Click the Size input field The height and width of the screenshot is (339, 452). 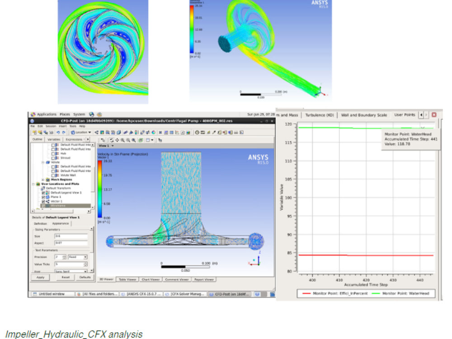click(x=71, y=236)
